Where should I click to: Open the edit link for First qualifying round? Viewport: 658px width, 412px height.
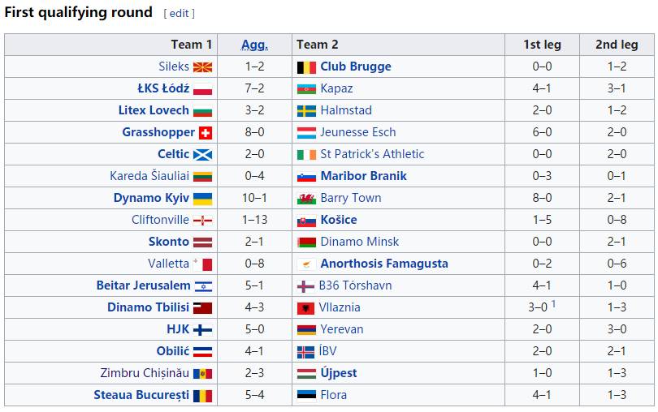(179, 14)
